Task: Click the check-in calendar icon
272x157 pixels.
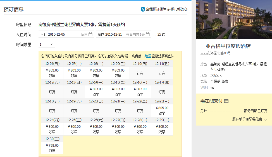Action: pos(90,35)
